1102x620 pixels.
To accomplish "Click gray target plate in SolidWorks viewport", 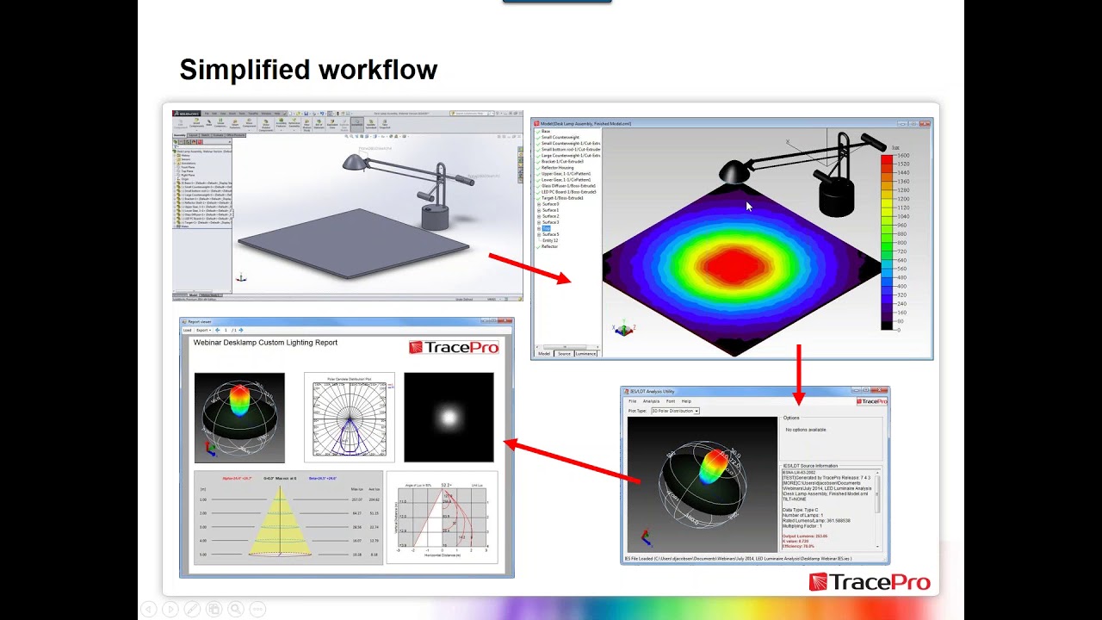I will (x=353, y=243).
